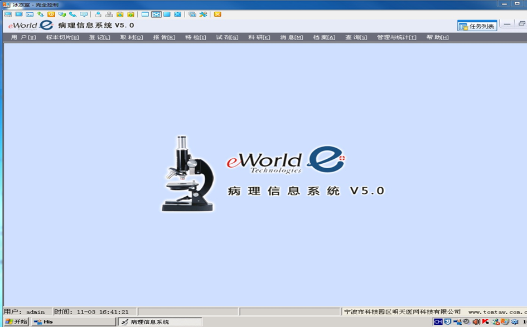Open the 标本切片[B] menu
This screenshot has height=327, width=527.
62,37
